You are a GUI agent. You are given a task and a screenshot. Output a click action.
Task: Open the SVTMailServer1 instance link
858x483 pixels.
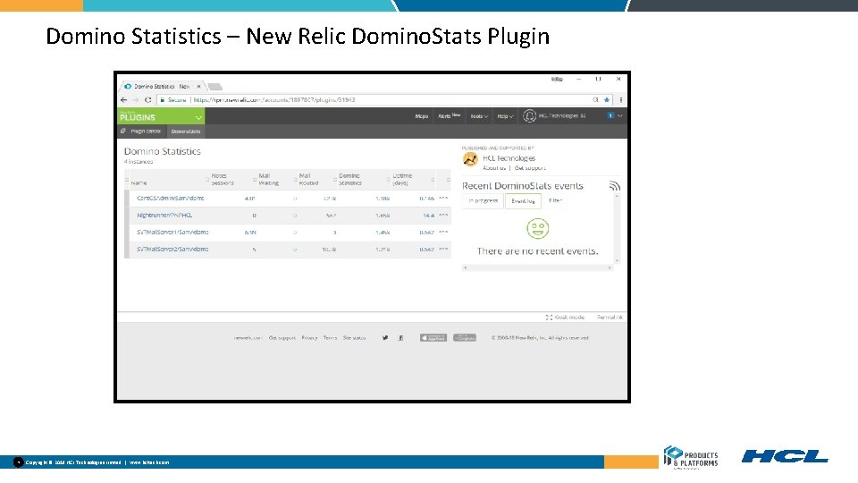pos(172,233)
